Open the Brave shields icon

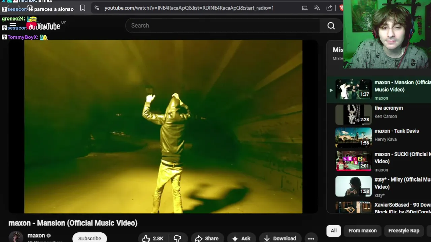[x=341, y=8]
